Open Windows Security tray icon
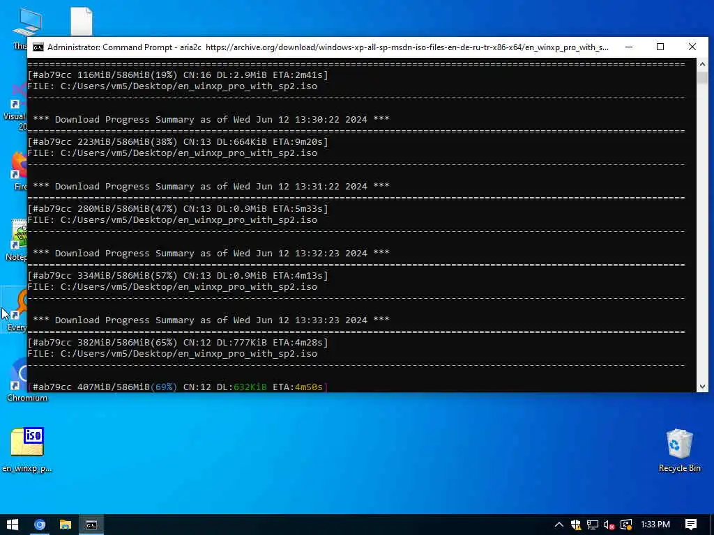Image resolution: width=714 pixels, height=535 pixels. coord(576,525)
